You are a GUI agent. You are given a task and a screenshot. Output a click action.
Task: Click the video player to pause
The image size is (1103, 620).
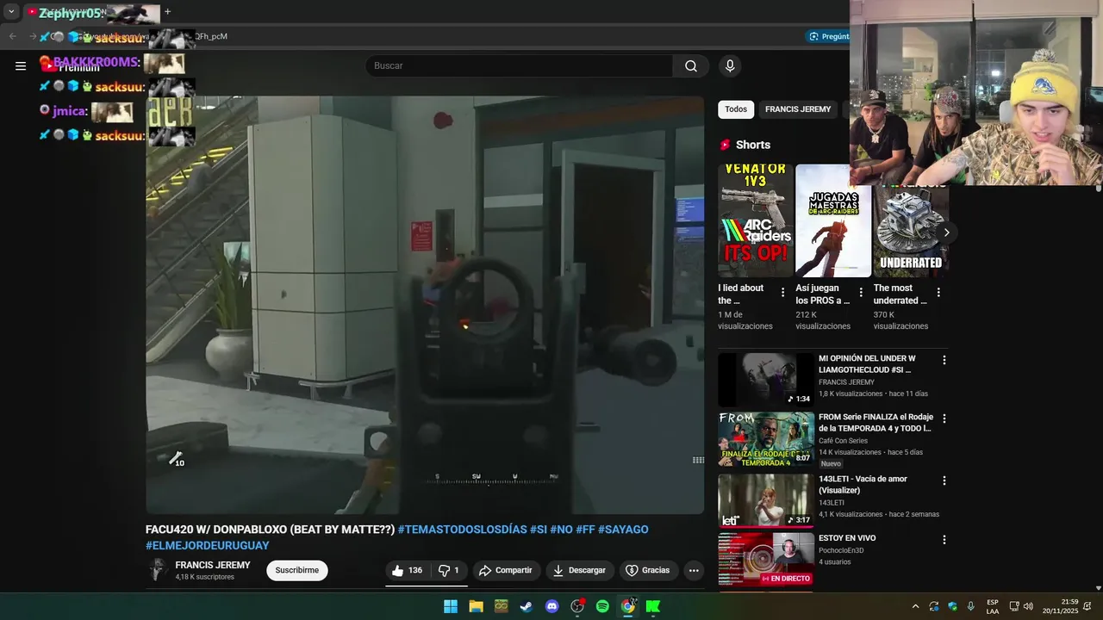pos(425,305)
